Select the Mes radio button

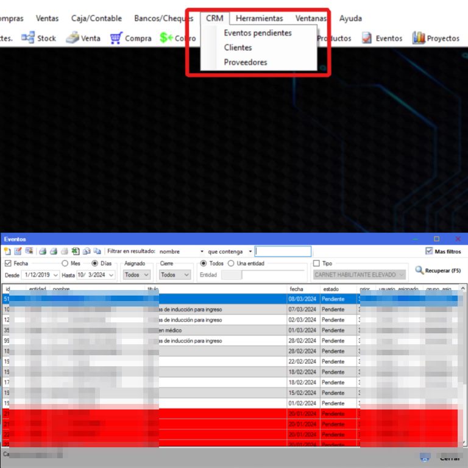(65, 263)
